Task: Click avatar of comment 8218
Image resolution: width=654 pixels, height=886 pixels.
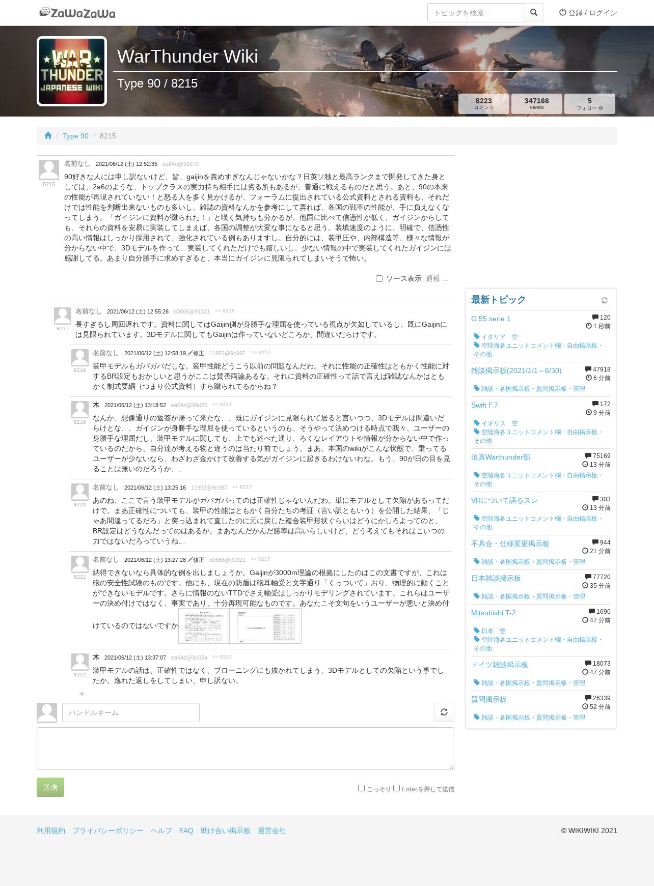Action: 80,357
